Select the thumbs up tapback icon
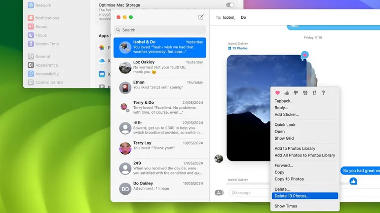Viewport: 380px width, 213px height. point(287,93)
